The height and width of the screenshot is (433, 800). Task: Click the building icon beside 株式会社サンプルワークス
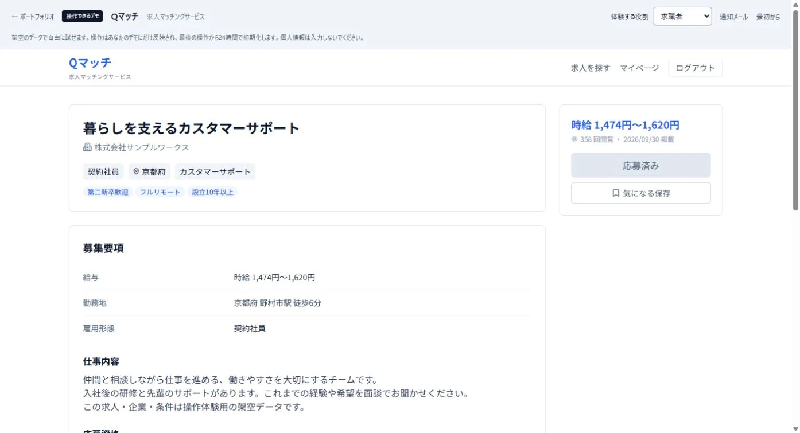click(x=87, y=147)
